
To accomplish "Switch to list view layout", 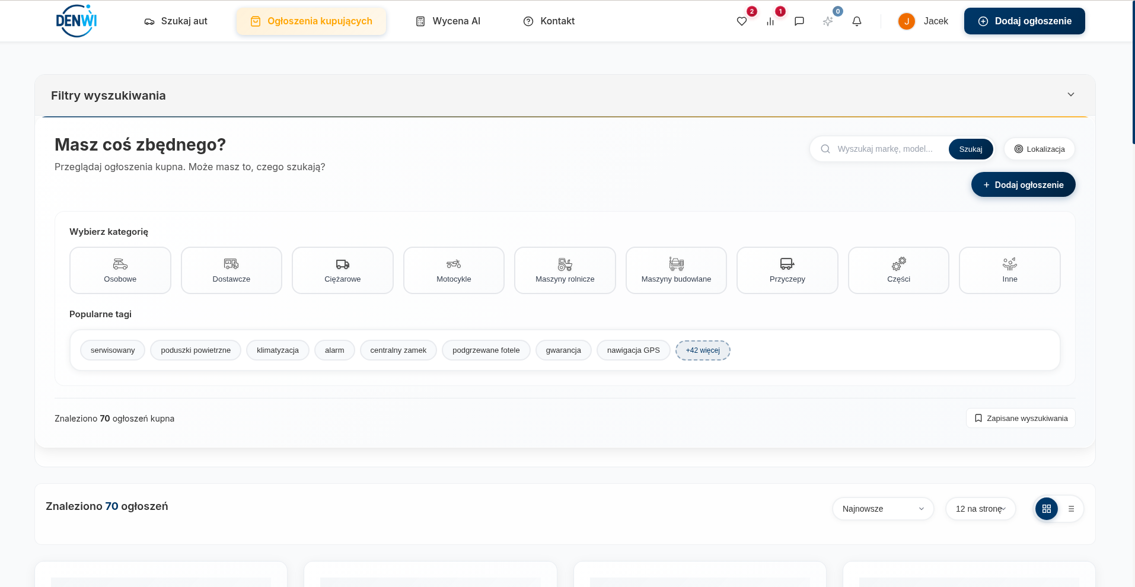I will pos(1071,509).
